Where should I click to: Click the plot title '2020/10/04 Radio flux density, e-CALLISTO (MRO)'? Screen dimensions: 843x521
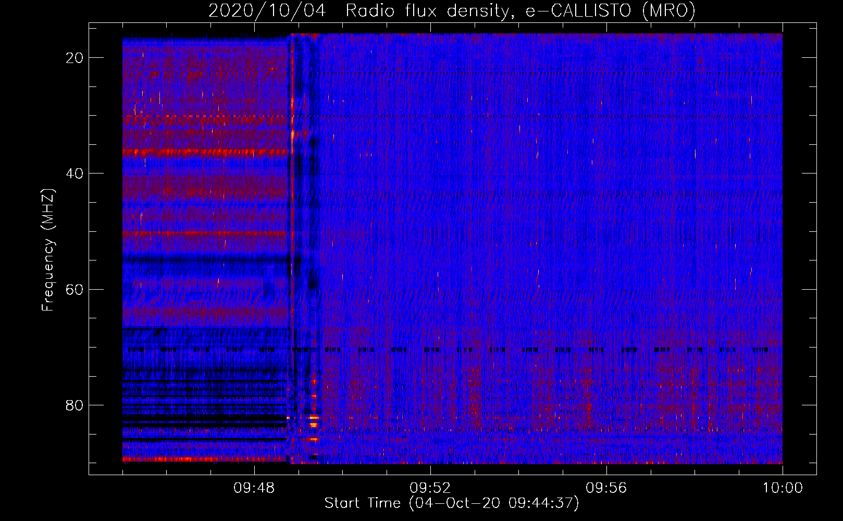coord(452,10)
